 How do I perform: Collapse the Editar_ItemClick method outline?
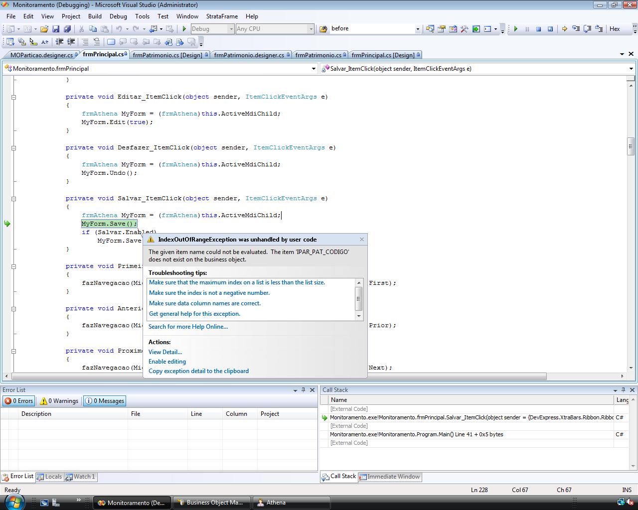pos(14,97)
